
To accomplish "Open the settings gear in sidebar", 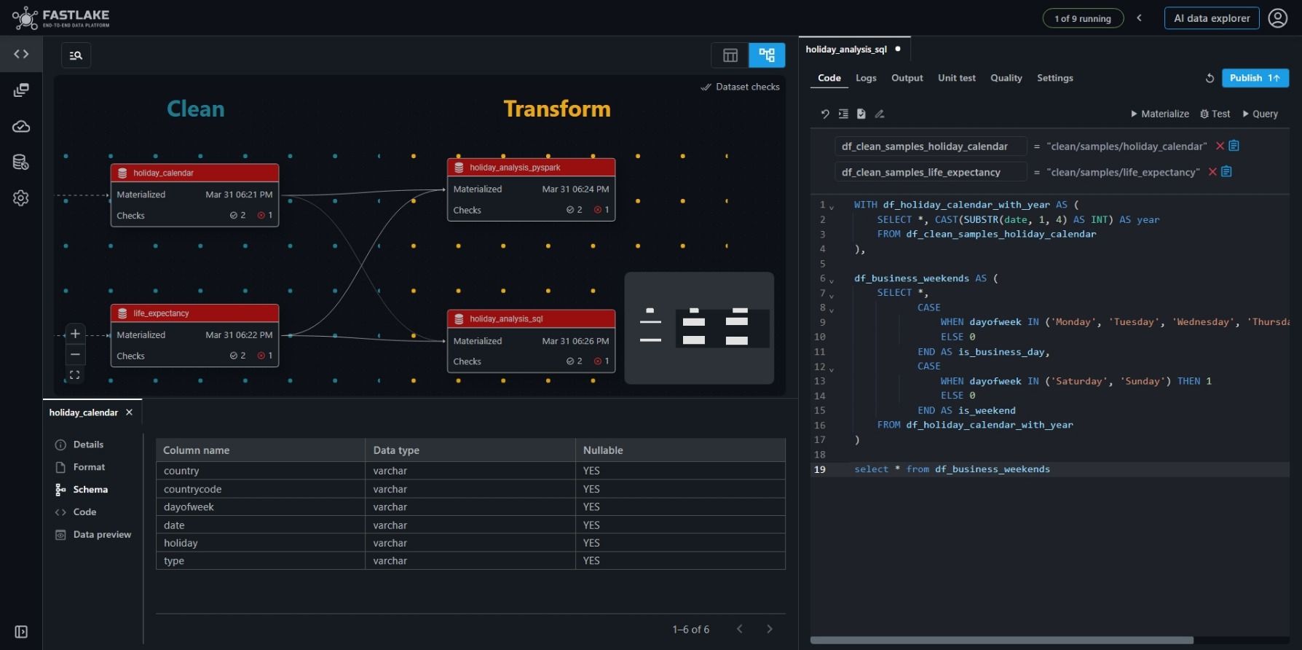I will (21, 198).
